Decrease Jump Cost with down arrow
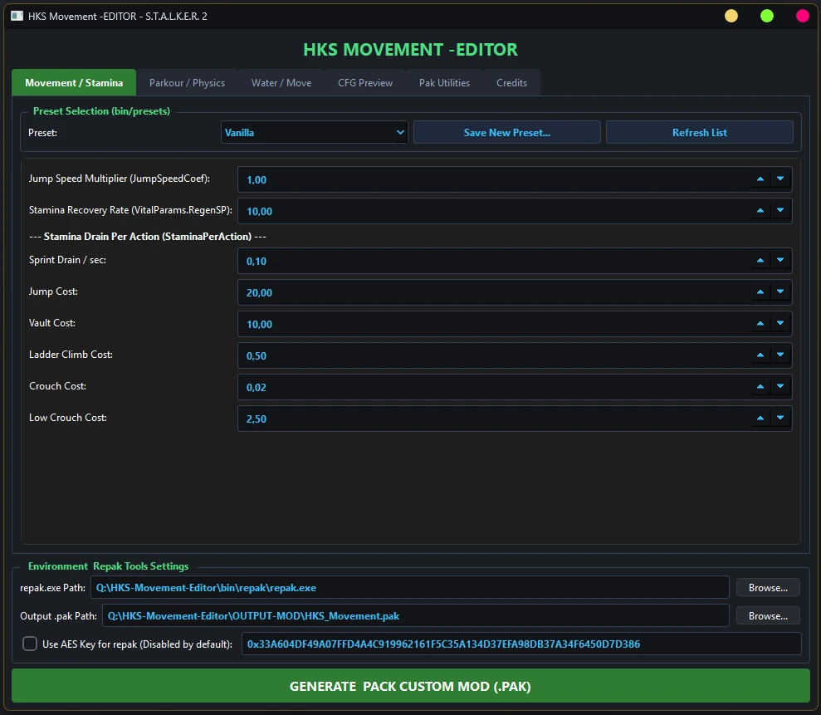821x715 pixels. point(780,291)
